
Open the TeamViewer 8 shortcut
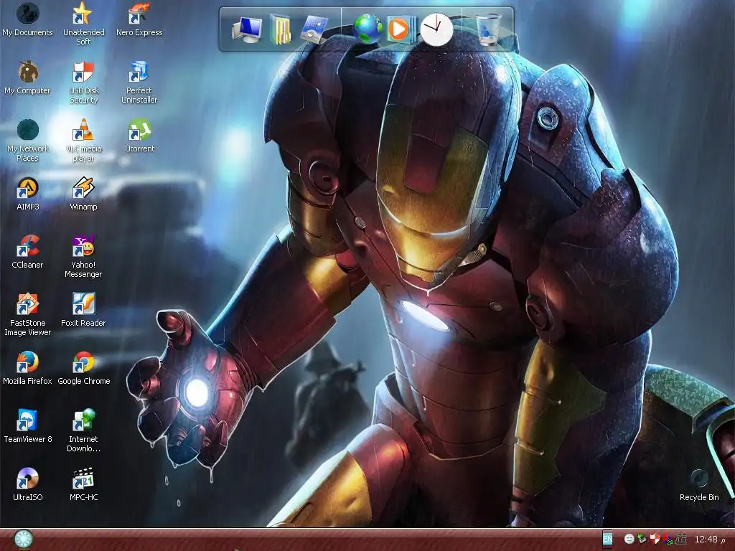(x=28, y=427)
